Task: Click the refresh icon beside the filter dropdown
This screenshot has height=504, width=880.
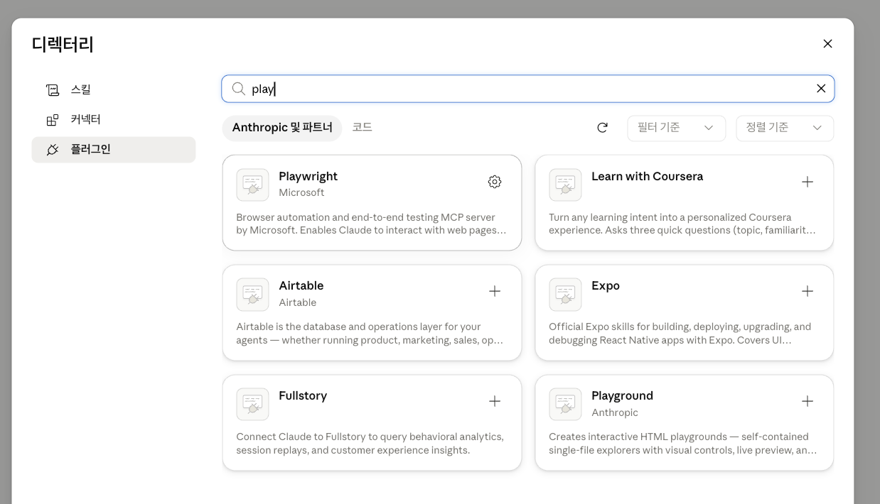Action: click(602, 128)
